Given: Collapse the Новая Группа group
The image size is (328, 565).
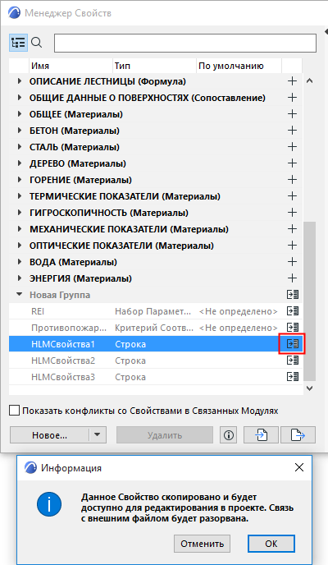Looking at the screenshot, I should 20,295.
